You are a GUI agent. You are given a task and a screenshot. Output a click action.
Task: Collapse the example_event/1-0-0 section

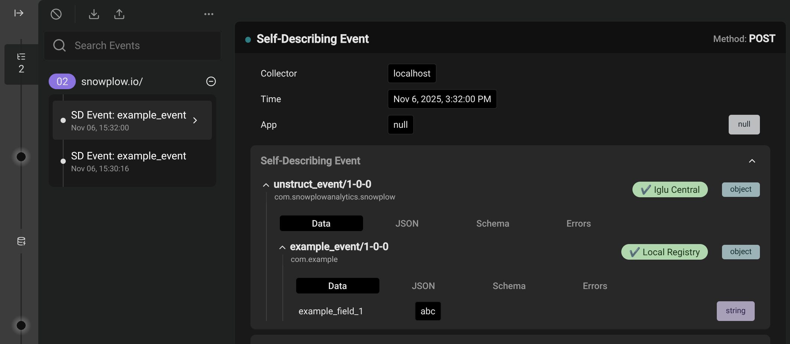[x=282, y=247]
